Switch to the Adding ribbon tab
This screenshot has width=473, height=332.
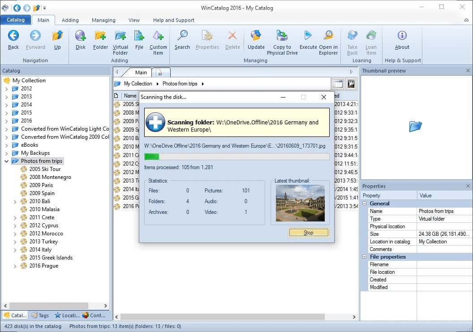pyautogui.click(x=70, y=20)
